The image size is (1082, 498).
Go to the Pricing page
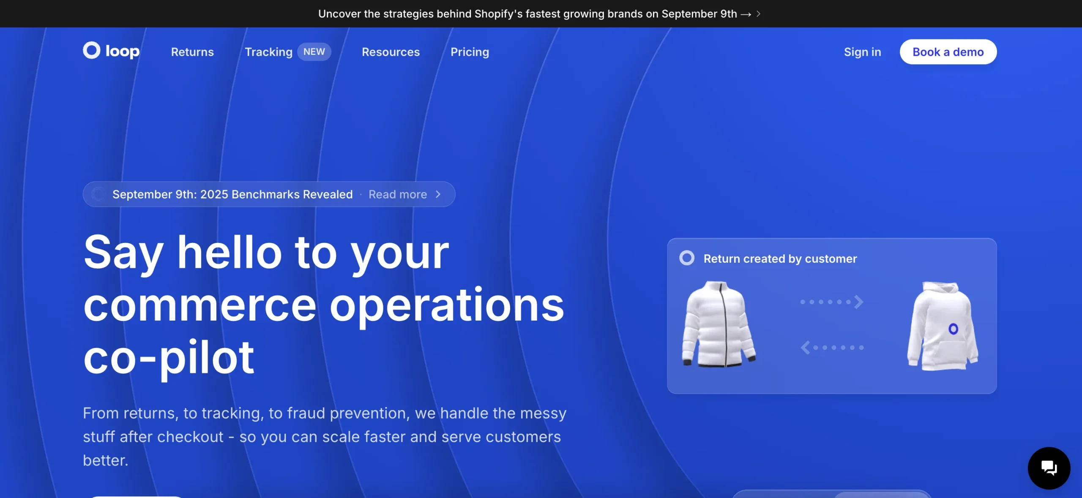point(470,52)
